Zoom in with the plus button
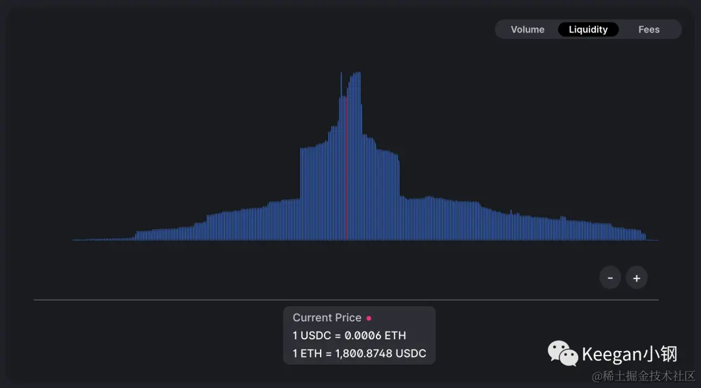 637,278
